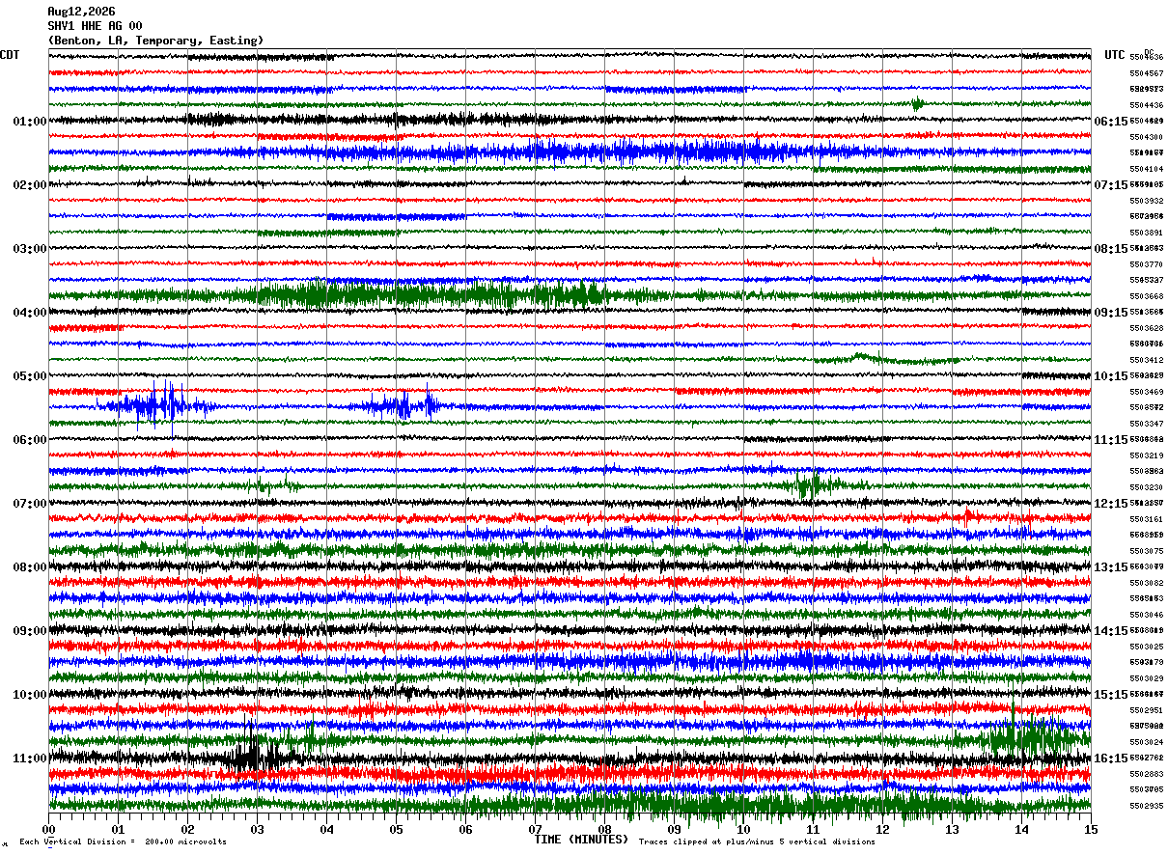
Task: Click the green spike near minute 11 before 07:00
Action: (809, 484)
